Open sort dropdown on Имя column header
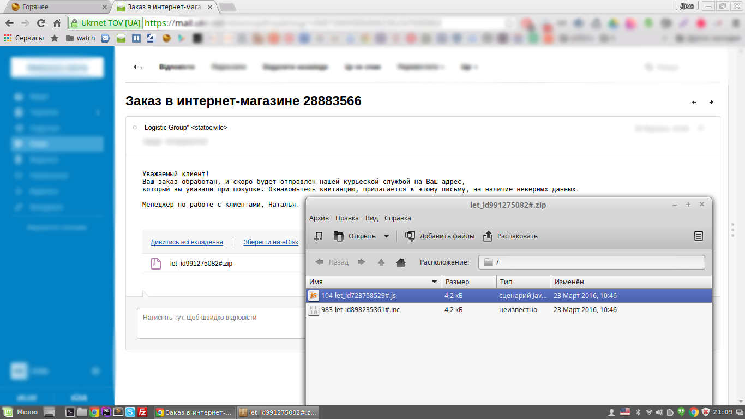The width and height of the screenshot is (745, 419). click(x=434, y=282)
